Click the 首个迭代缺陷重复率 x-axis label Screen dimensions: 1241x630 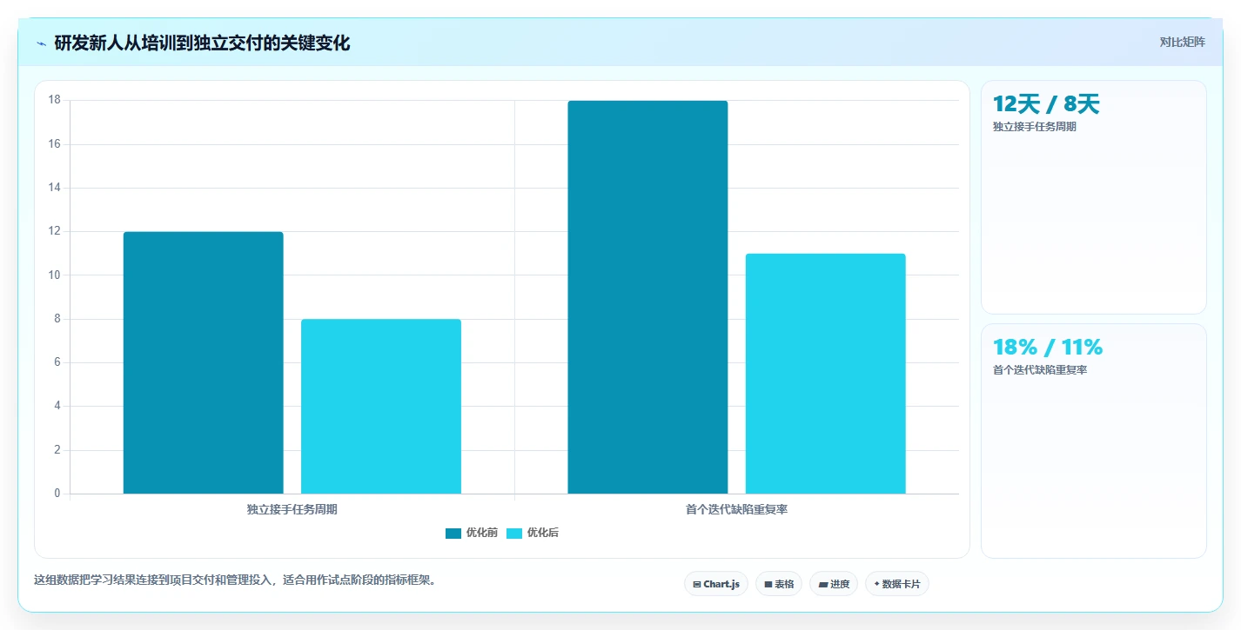pos(736,510)
